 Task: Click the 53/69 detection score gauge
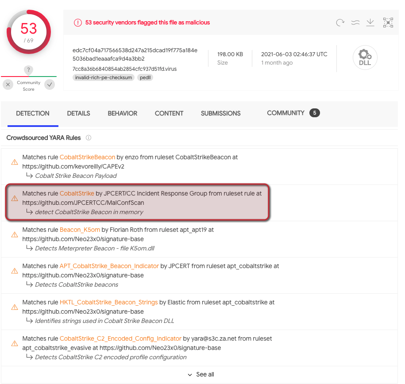point(29,32)
